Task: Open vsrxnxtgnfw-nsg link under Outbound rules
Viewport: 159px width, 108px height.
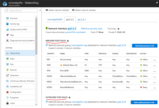Action: [79, 102]
